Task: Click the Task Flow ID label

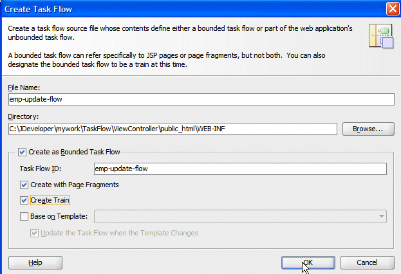Action: click(x=41, y=169)
